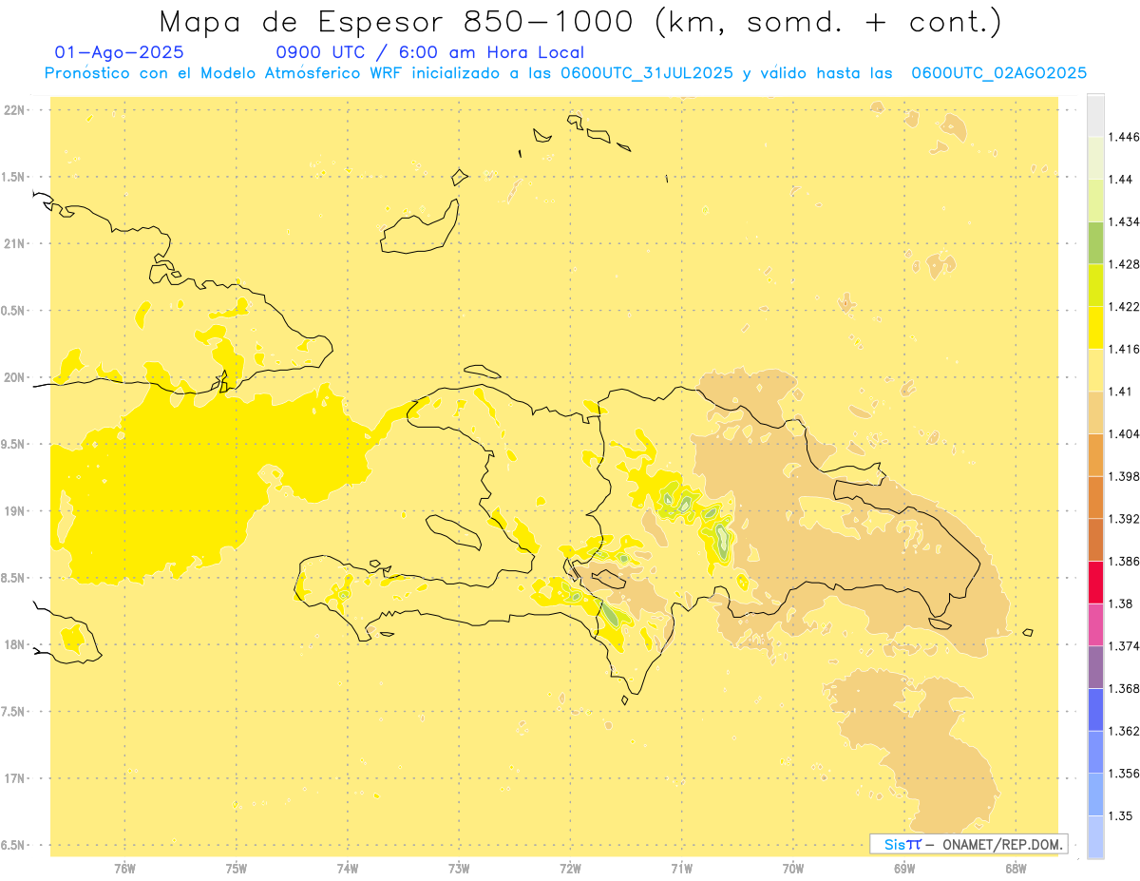Screen dimensions: 1140x881
Task: Pick the orange swatch between 1.398 and 1.404
Action: pyautogui.click(x=1095, y=455)
